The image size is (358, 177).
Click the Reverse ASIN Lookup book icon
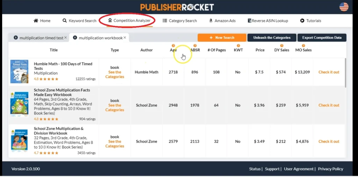[250, 21]
